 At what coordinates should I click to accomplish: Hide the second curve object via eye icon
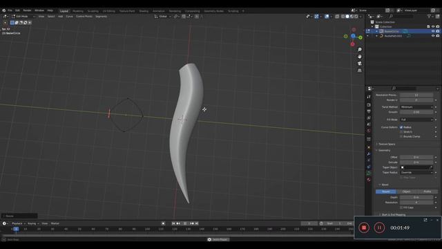click(x=433, y=36)
